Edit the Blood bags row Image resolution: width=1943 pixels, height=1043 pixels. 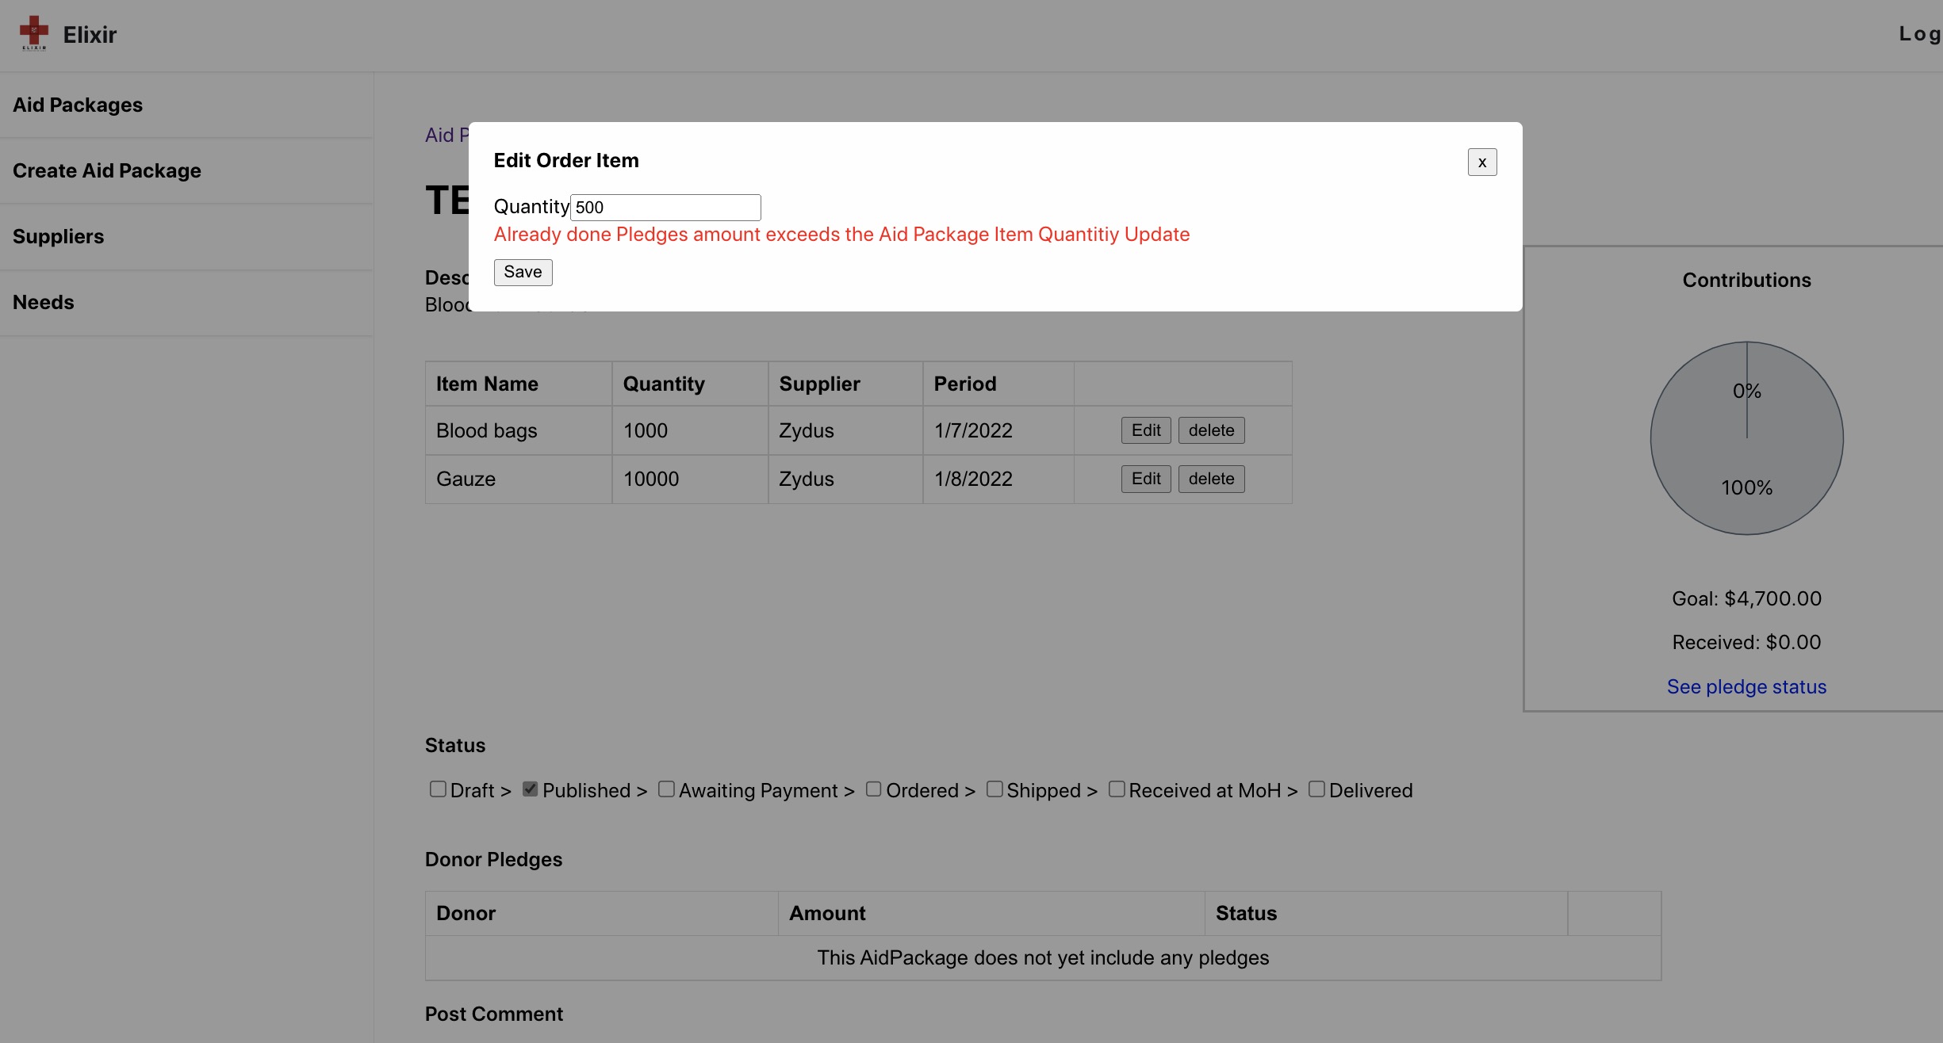pos(1145,430)
